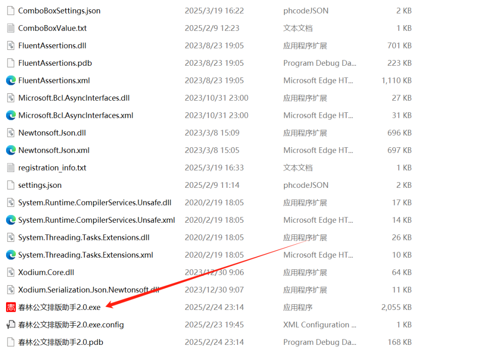This screenshot has width=477, height=357.
Task: Select the System.Runtime.CompilerServices.Unsafe.dll file name
Action: click(95, 202)
